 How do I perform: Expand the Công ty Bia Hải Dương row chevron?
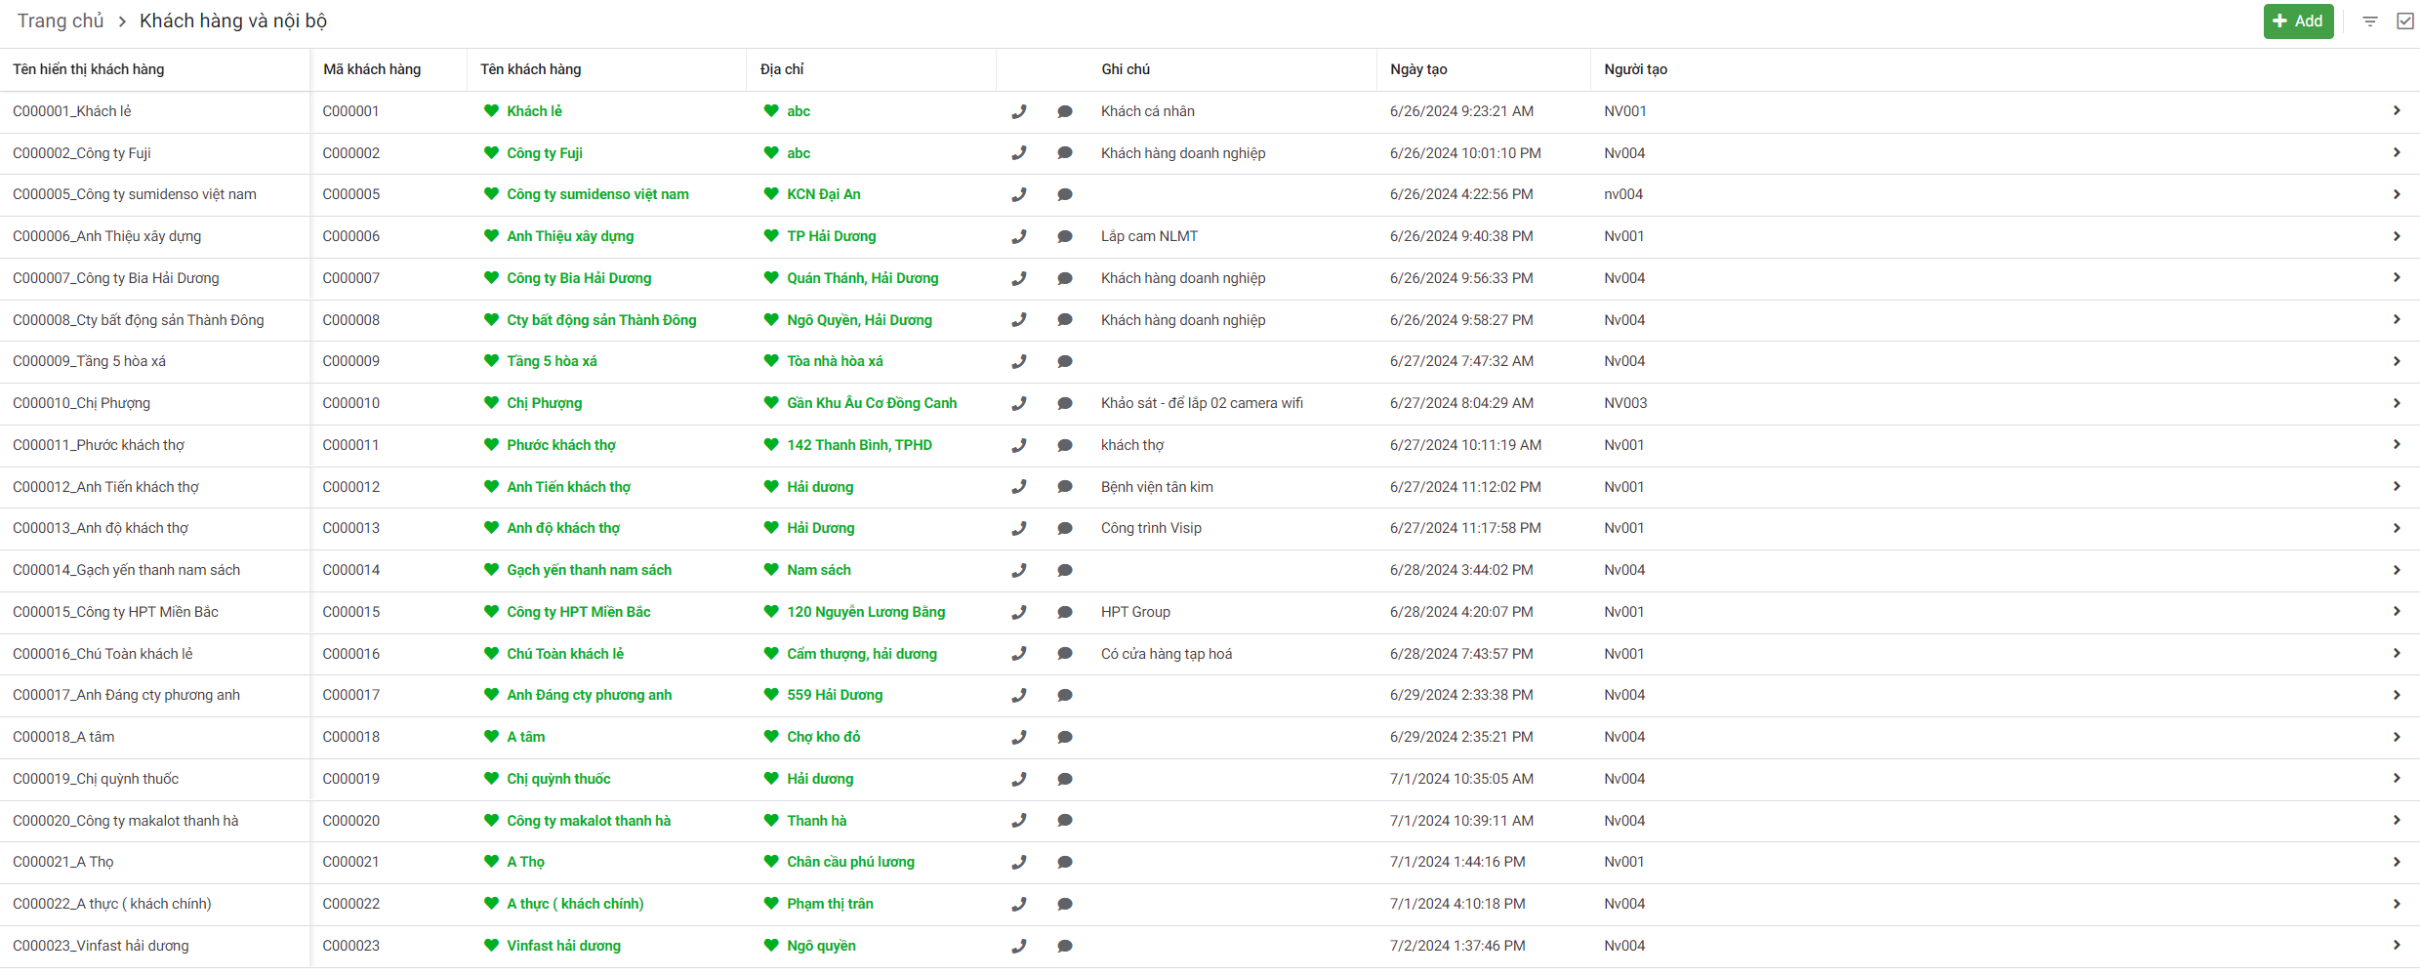click(x=2396, y=278)
